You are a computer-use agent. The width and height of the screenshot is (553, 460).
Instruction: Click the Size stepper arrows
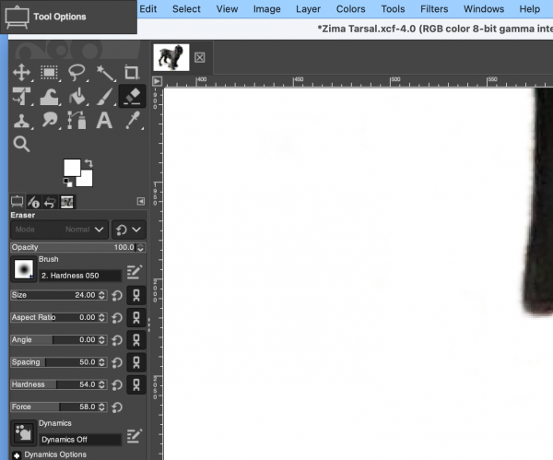[x=102, y=295]
